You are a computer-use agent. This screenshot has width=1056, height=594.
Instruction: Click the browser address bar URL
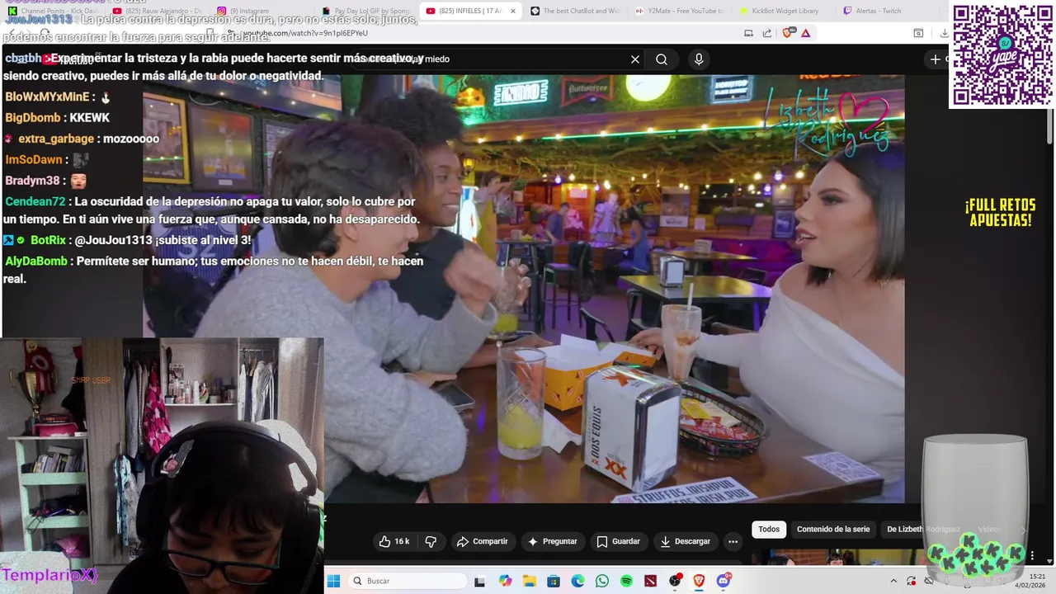(305, 33)
